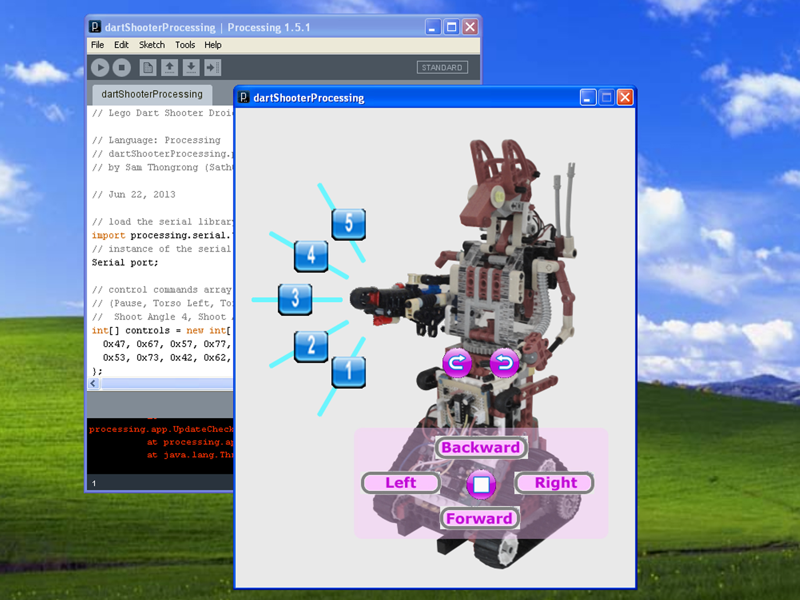Click the Backward drive button
Screen dimensions: 800x600
click(x=481, y=447)
